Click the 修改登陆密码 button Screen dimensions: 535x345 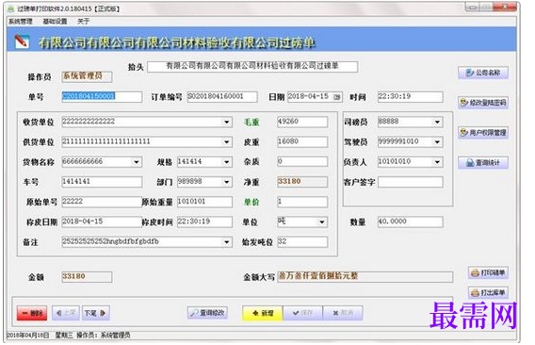tap(483, 103)
